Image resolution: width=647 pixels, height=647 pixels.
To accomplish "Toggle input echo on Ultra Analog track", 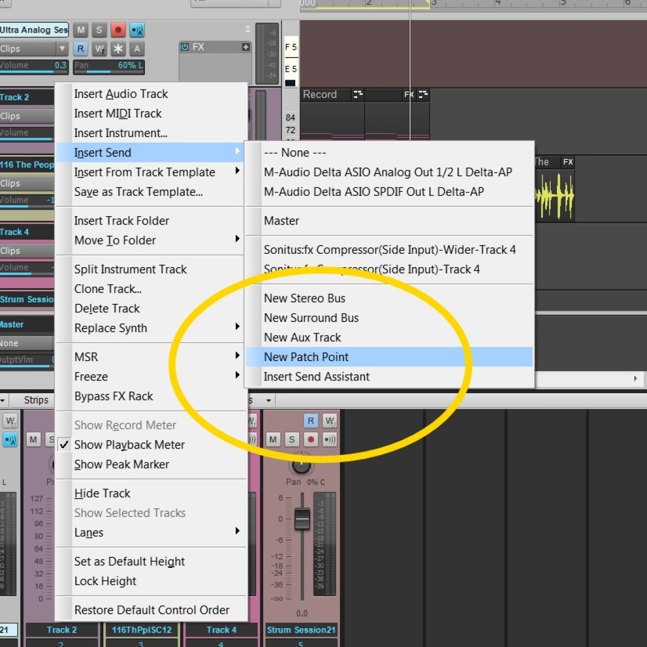I will [x=137, y=30].
